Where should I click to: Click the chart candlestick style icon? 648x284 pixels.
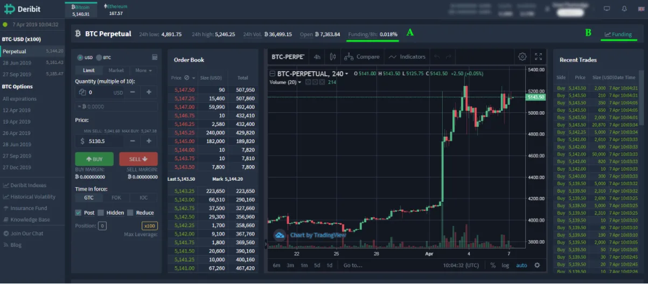[333, 56]
